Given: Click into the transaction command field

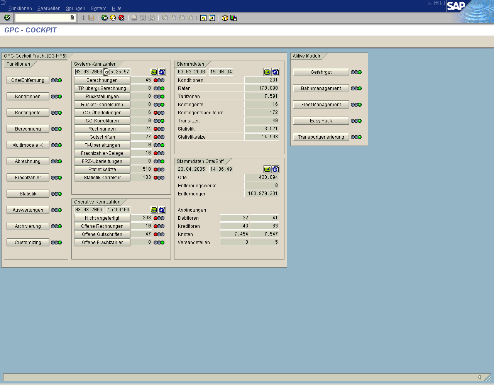Looking at the screenshot, I should 42,18.
